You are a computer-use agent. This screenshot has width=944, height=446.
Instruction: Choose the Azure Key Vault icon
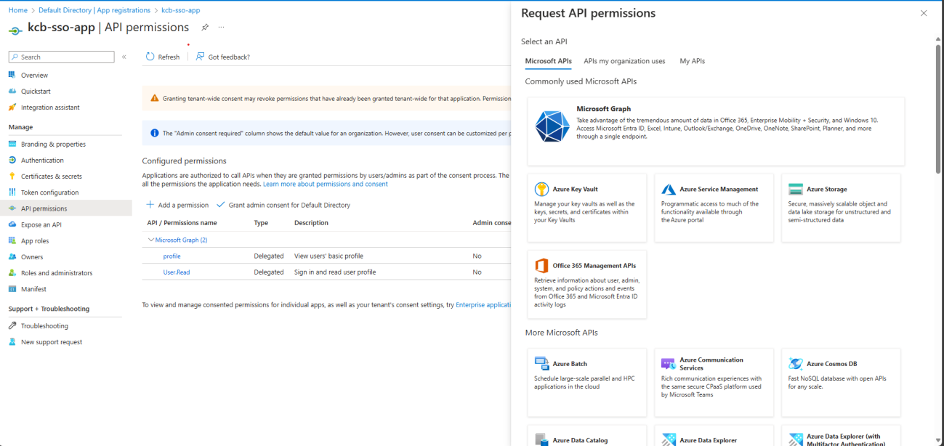541,189
